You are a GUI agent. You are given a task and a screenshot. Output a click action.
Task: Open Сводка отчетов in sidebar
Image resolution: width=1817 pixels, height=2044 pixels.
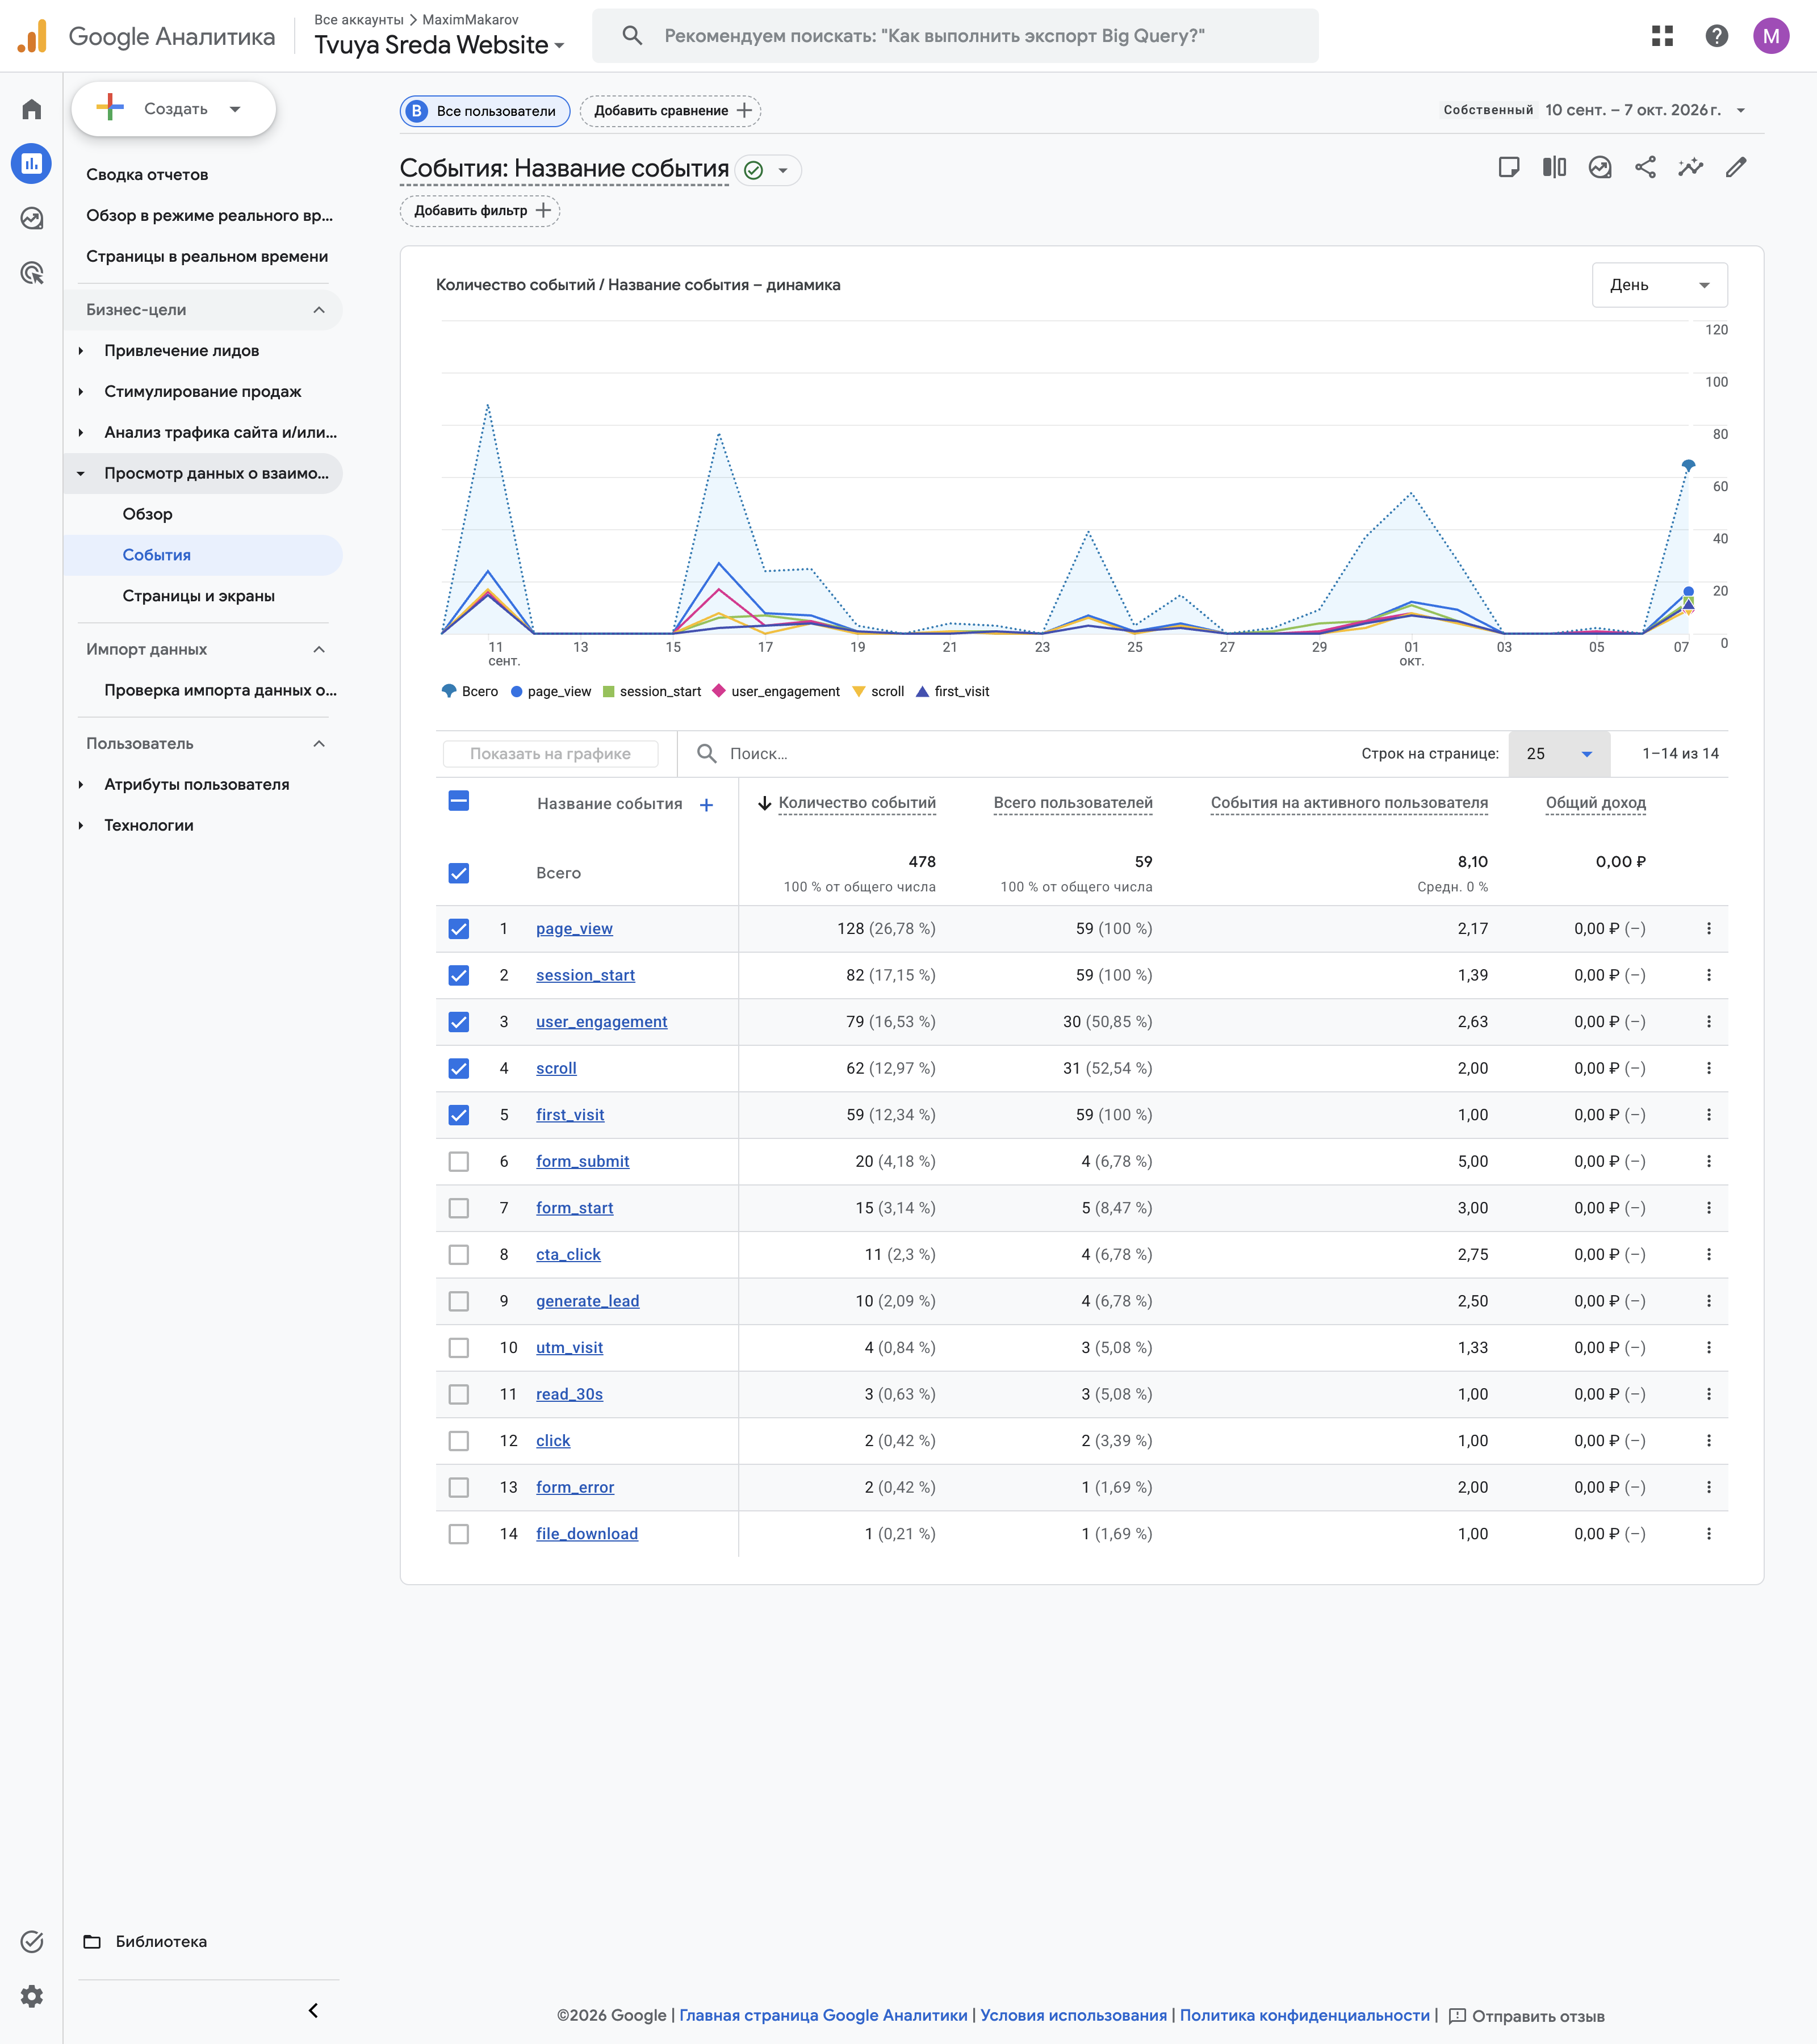[147, 175]
